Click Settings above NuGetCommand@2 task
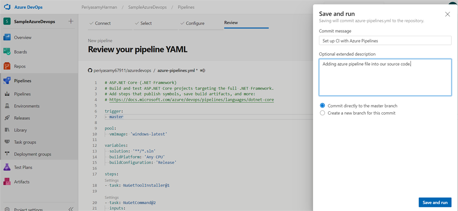The image size is (458, 211). point(111,198)
